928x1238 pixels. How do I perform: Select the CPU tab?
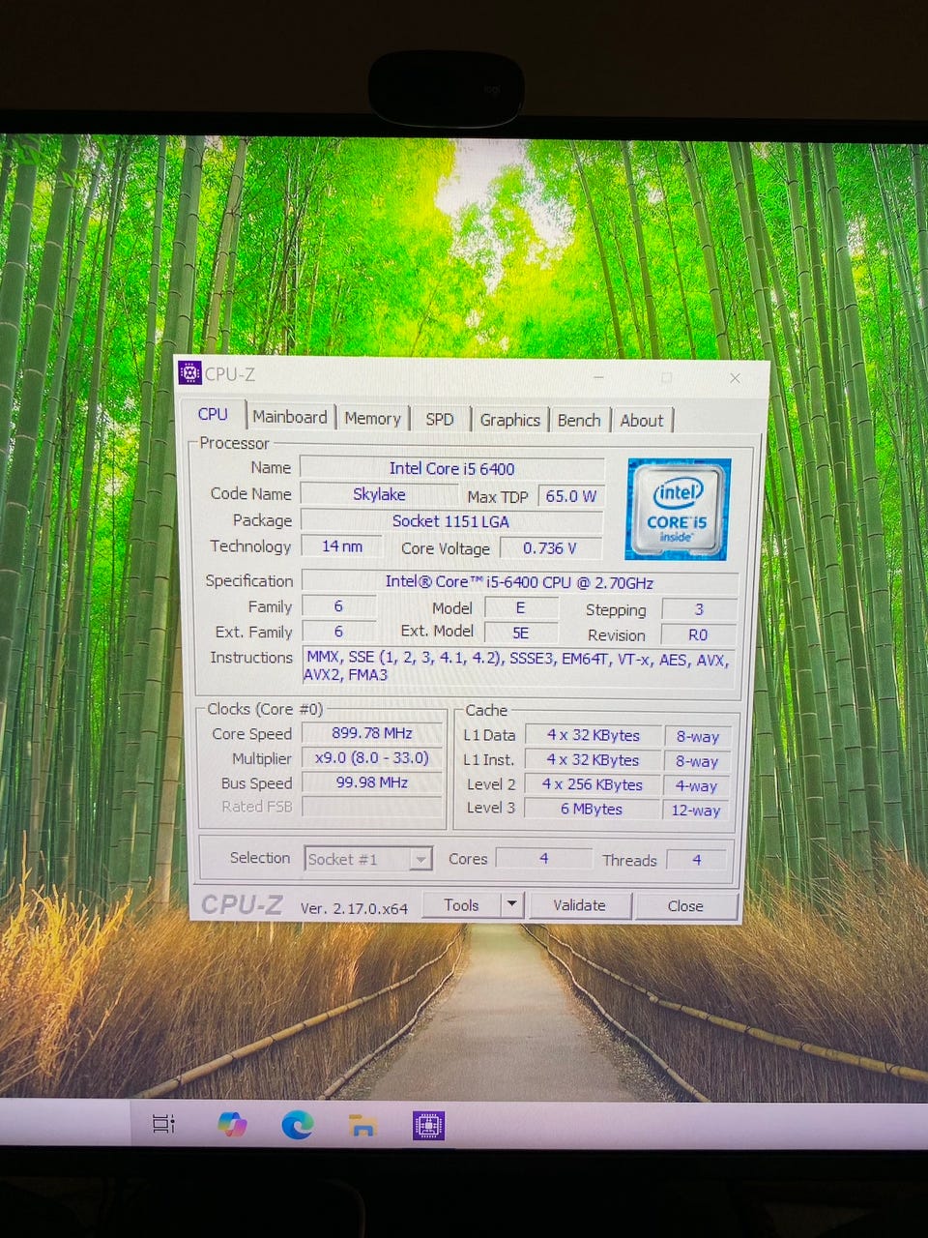point(213,414)
